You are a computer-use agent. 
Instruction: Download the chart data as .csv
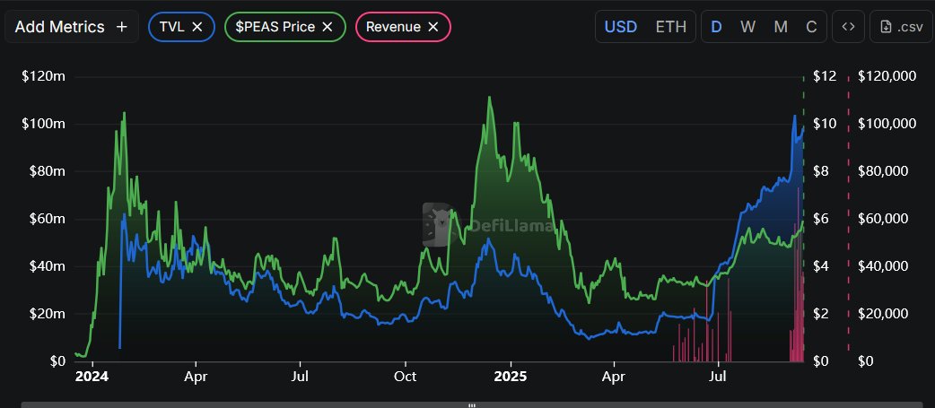point(900,27)
